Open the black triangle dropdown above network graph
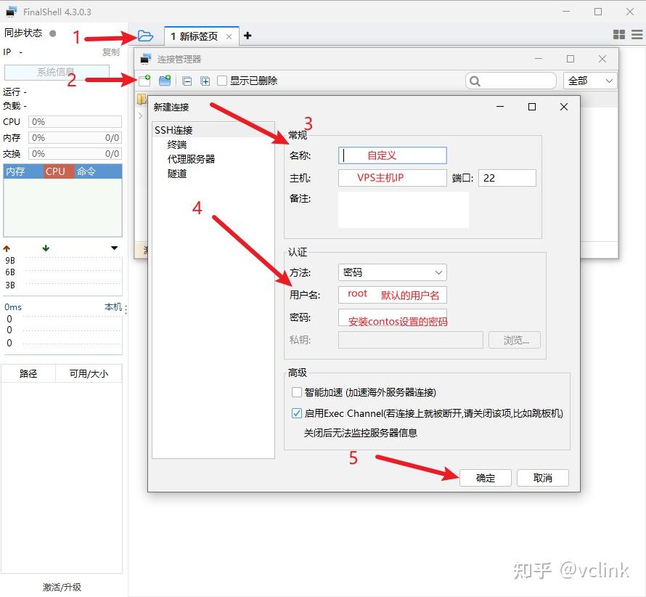646x597 pixels. [113, 248]
